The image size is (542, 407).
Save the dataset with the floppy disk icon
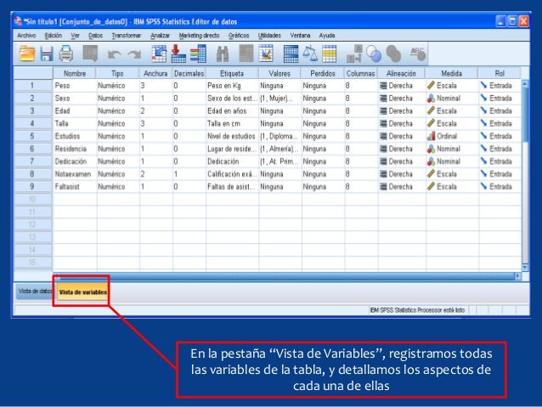(x=47, y=54)
